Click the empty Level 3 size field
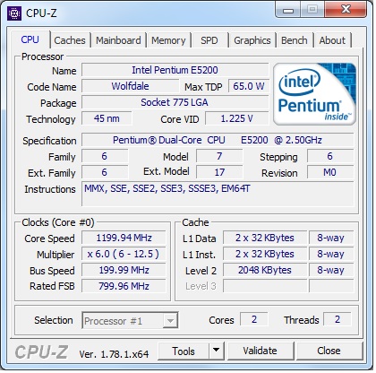Viewport: 376px width, 373px height. coord(265,286)
